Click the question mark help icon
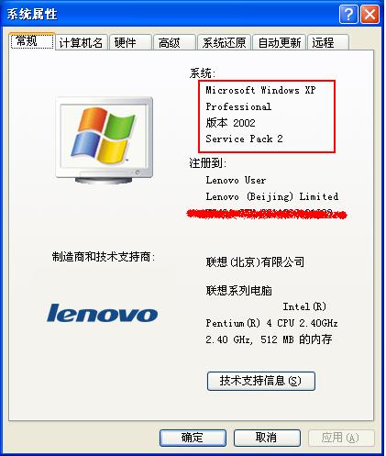Screen dimensions: 386x456 pyautogui.click(x=348, y=14)
